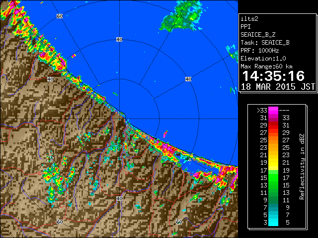Click the 'ilts2' radar site label

(249, 19)
